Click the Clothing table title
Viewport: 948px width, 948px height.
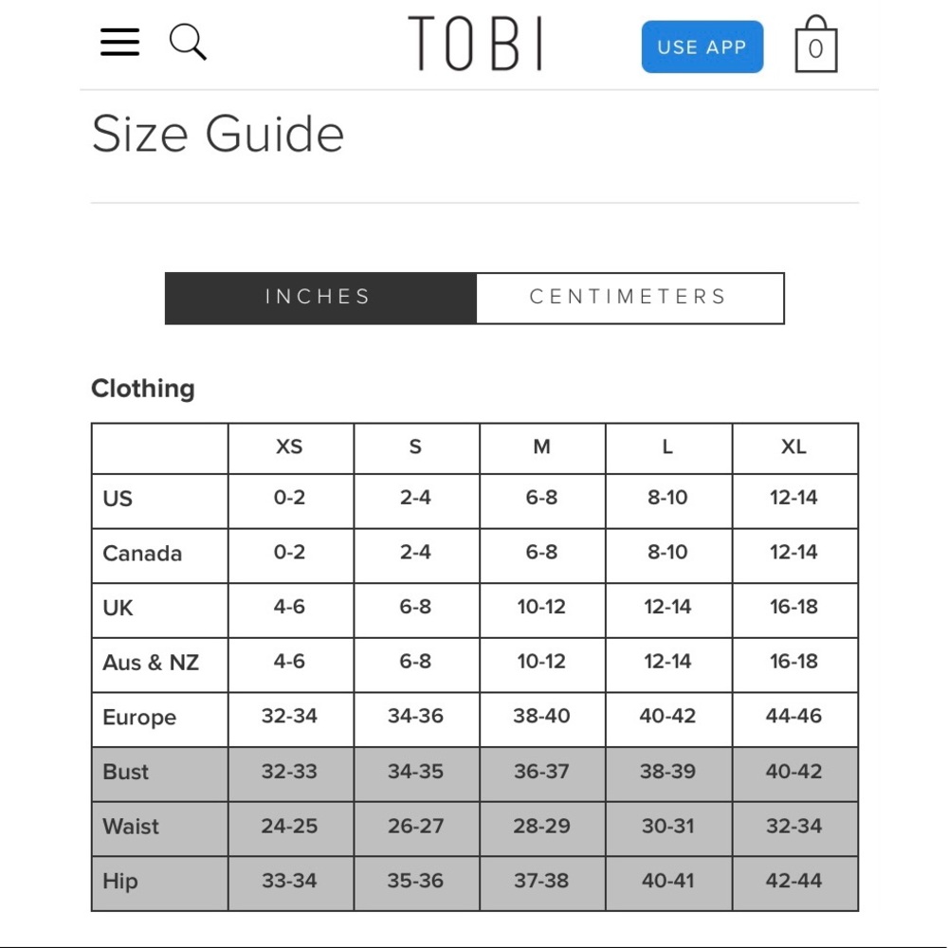143,389
